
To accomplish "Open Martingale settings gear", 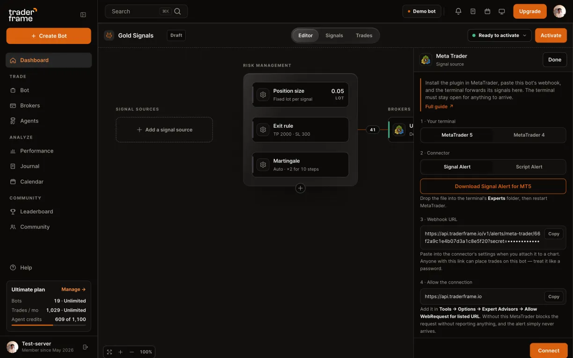I will 263,165.
